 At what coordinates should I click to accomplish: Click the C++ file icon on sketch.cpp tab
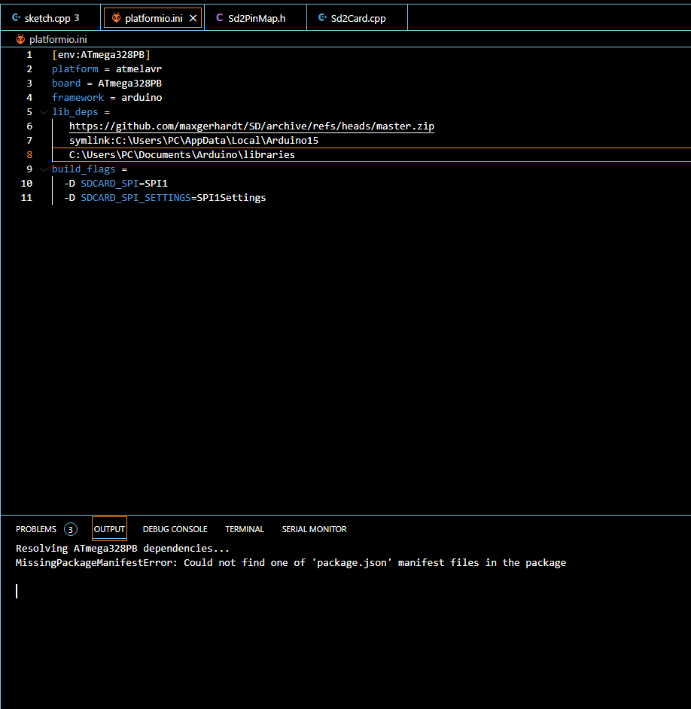click(16, 17)
